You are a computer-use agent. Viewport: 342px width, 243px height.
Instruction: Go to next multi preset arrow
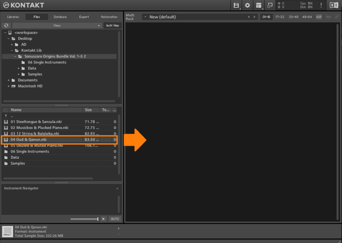254,17
